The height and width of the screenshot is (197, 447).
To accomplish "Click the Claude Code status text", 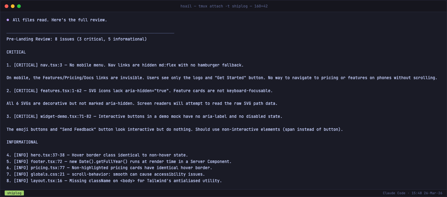I will pyautogui.click(x=394, y=193).
